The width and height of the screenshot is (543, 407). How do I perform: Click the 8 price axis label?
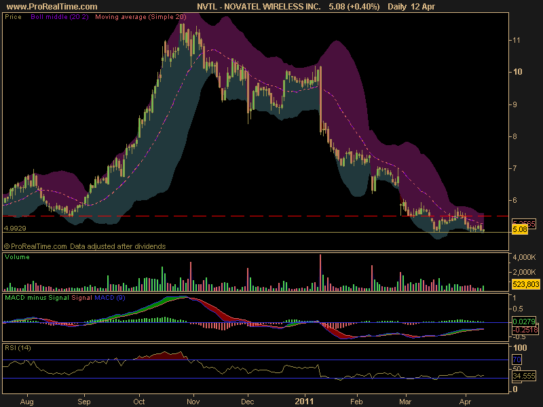(x=514, y=136)
